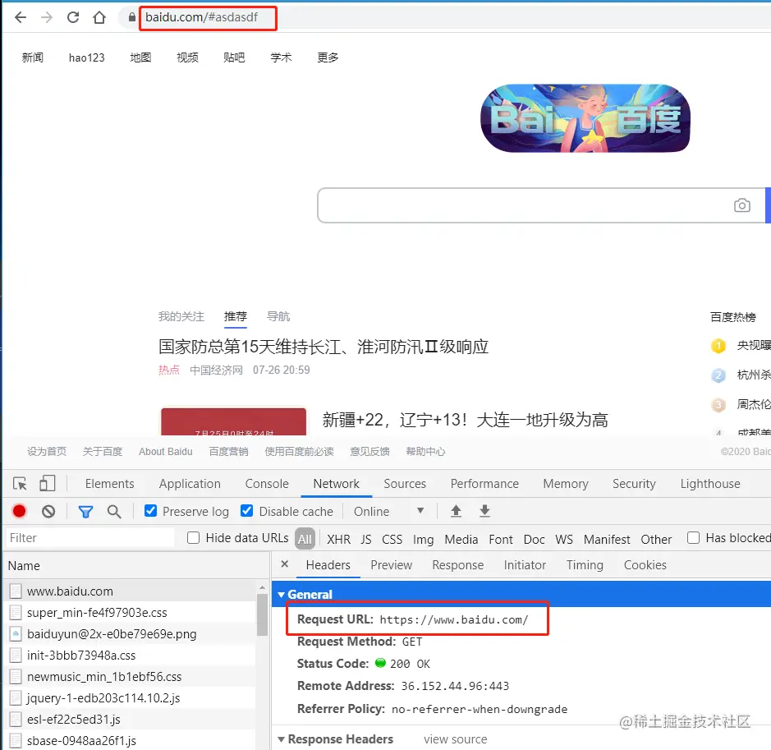Click the 新闻 navigation link
Image resolution: width=771 pixels, height=750 pixels.
point(33,58)
